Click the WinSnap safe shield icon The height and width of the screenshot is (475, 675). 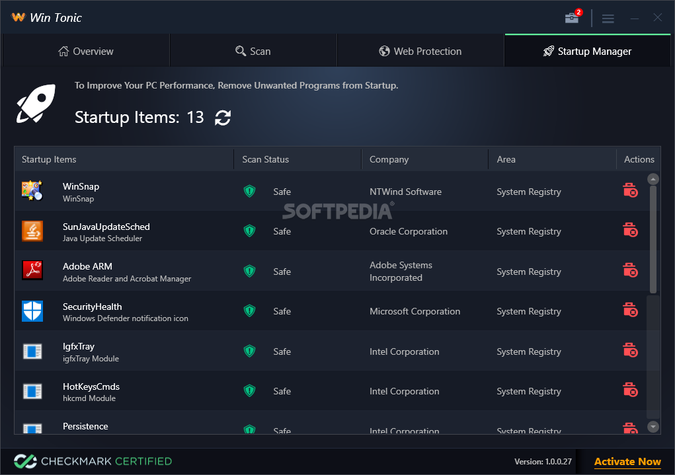(249, 191)
